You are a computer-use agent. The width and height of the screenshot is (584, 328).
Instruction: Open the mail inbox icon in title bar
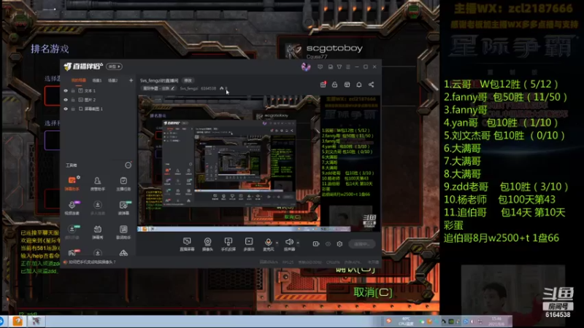point(331,67)
